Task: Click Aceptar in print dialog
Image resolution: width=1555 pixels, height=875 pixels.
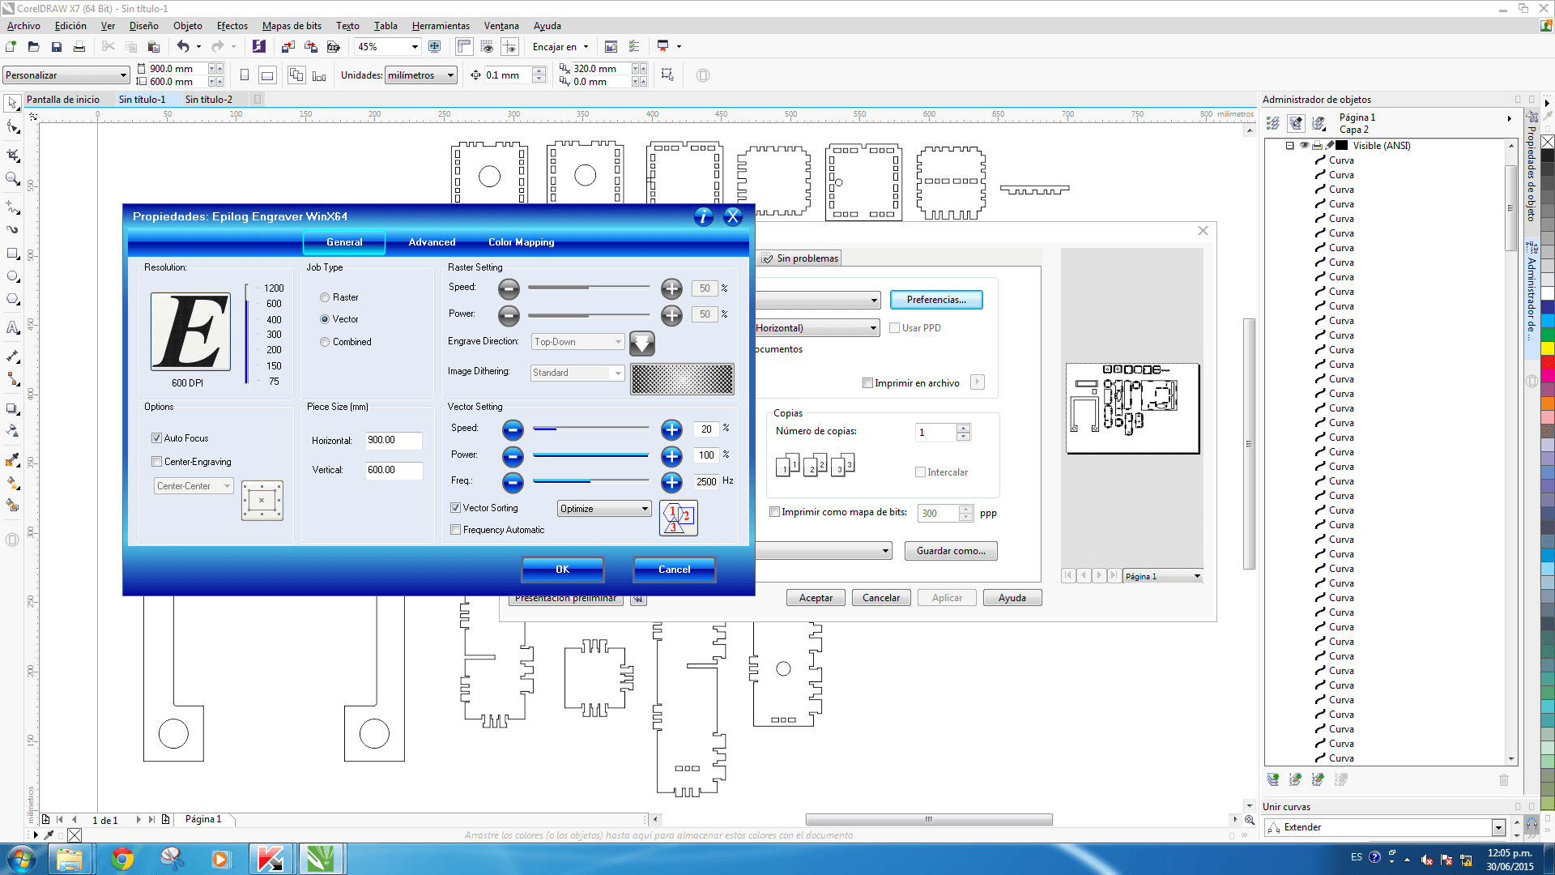Action: tap(816, 598)
